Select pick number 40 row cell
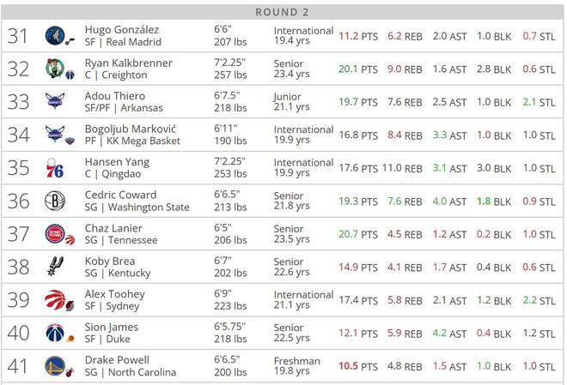This screenshot has height=385, width=567. click(18, 333)
